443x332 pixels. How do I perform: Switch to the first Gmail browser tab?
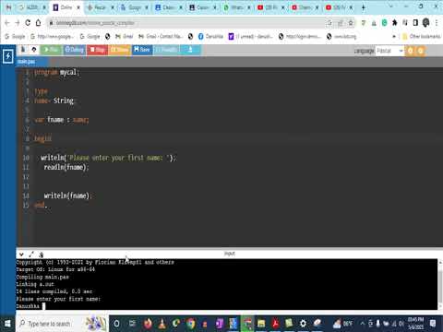[x=8, y=7]
